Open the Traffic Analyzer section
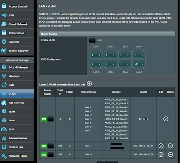The width and height of the screenshot is (180, 163). click(17, 51)
